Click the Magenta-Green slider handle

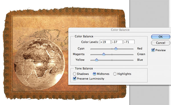pyautogui.click(x=104, y=54)
